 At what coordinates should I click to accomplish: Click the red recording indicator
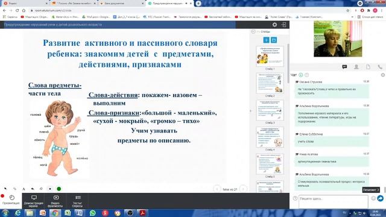2,196
